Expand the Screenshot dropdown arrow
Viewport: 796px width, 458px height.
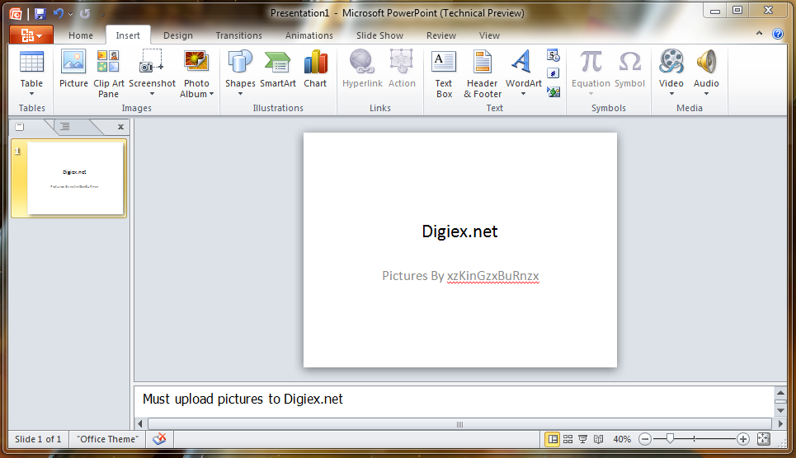pos(152,94)
